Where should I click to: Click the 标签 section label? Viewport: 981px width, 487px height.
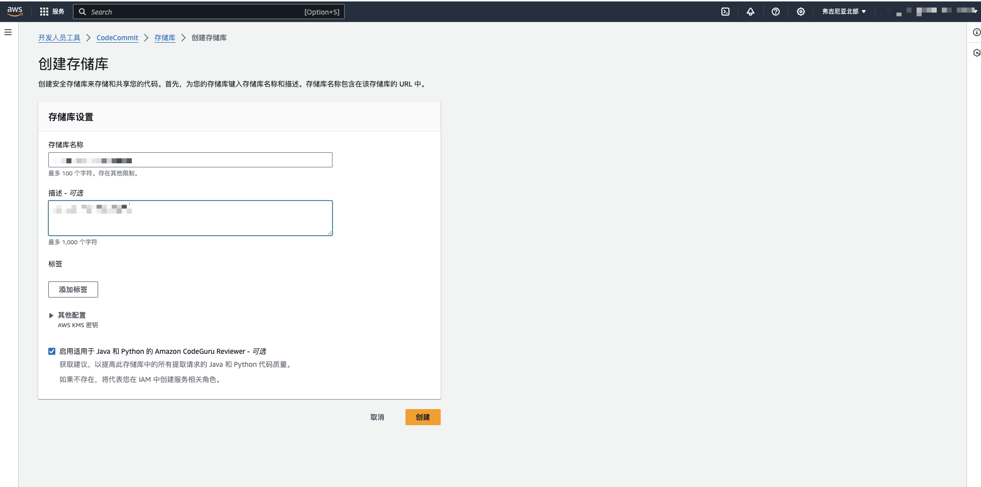[x=55, y=264]
